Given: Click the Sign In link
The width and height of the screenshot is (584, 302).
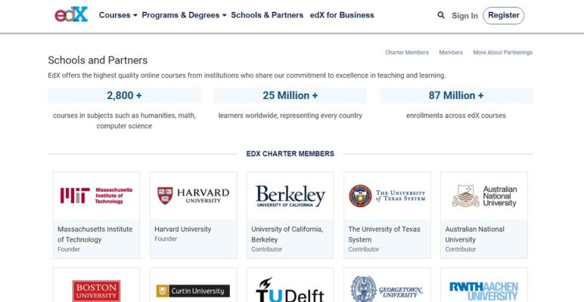Looking at the screenshot, I should [x=464, y=16].
